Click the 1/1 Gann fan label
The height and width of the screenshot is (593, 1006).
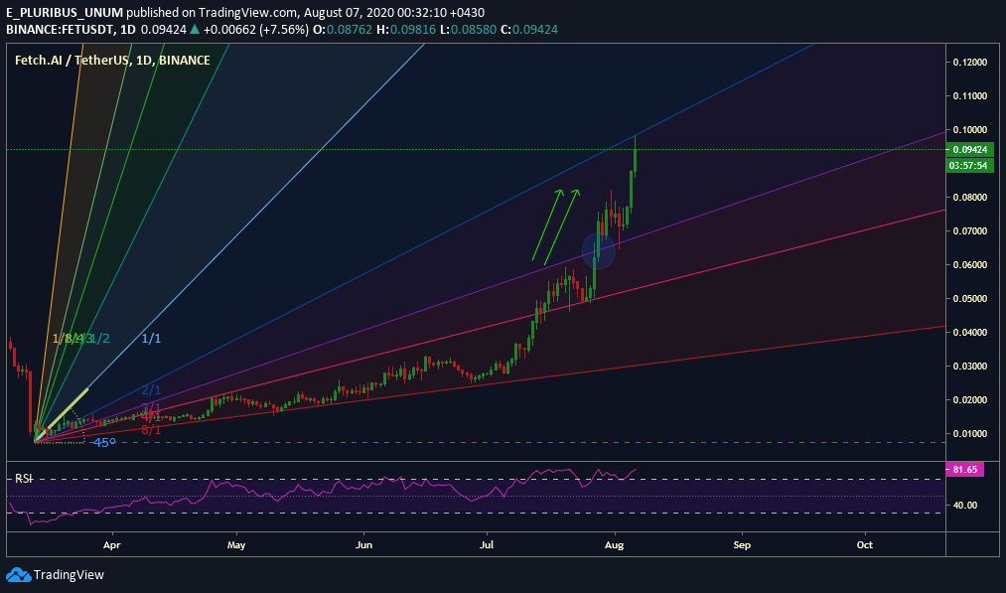point(151,338)
